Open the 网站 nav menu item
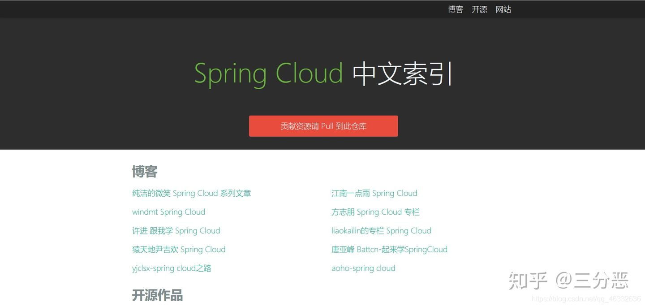The height and width of the screenshot is (307, 645). [x=503, y=9]
